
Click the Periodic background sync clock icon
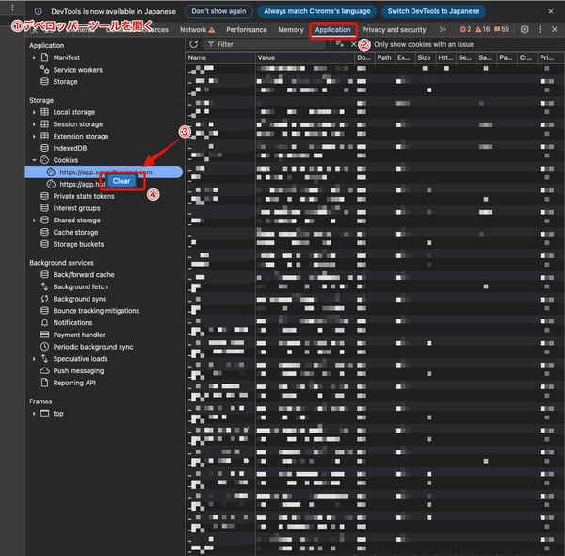point(44,347)
